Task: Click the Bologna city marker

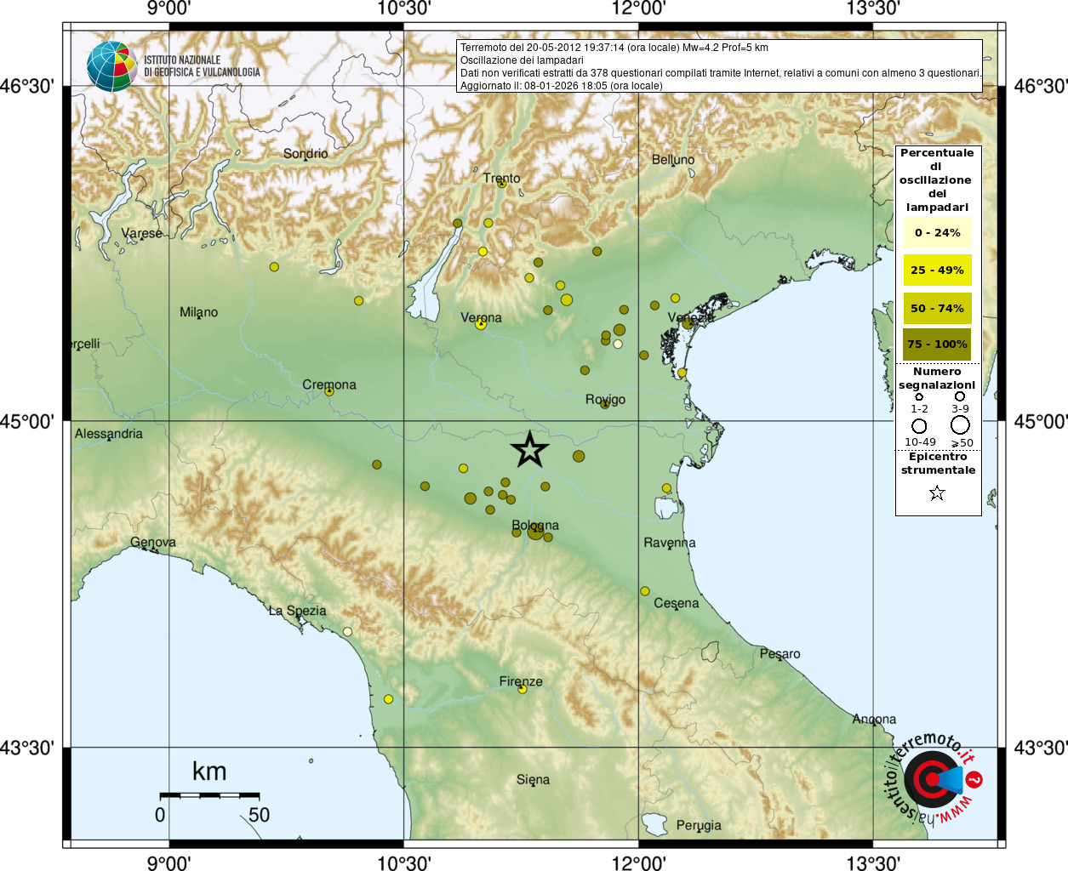Action: click(535, 532)
